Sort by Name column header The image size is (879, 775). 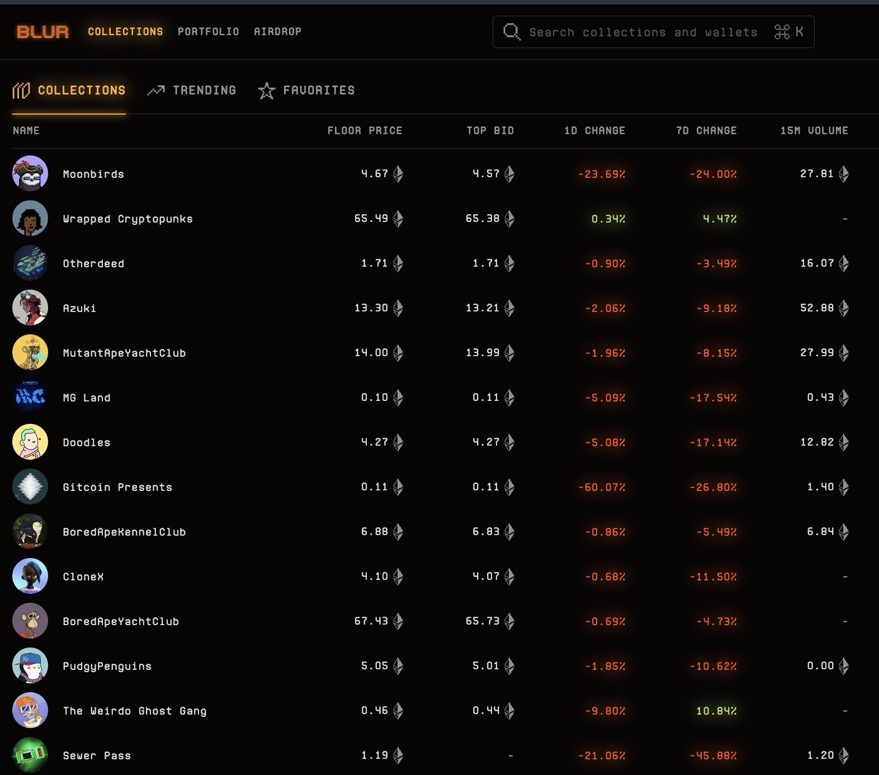click(x=26, y=131)
